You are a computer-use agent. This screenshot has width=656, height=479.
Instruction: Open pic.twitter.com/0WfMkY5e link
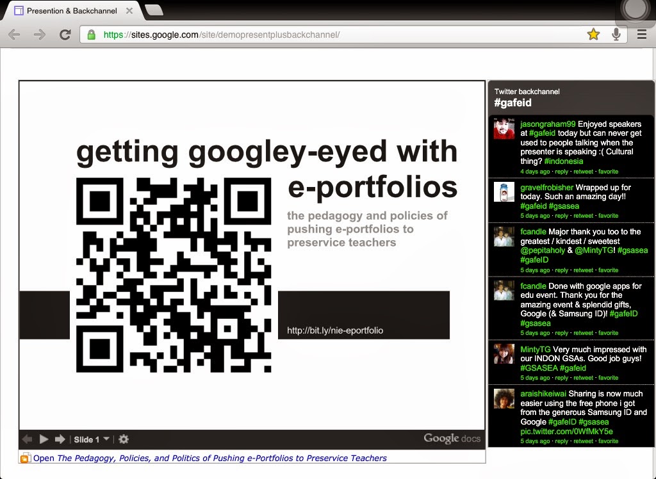566,432
